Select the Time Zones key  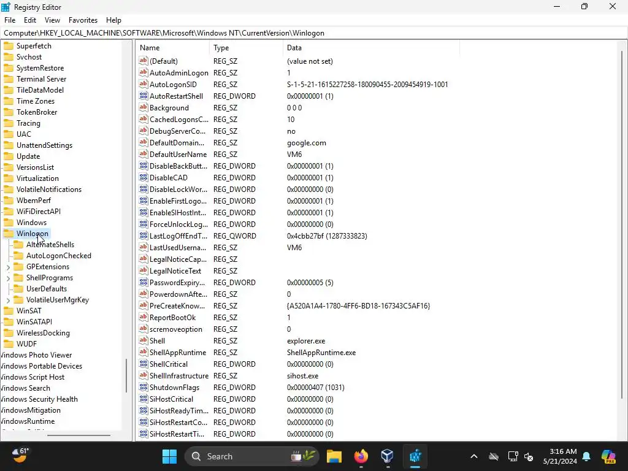(x=35, y=101)
